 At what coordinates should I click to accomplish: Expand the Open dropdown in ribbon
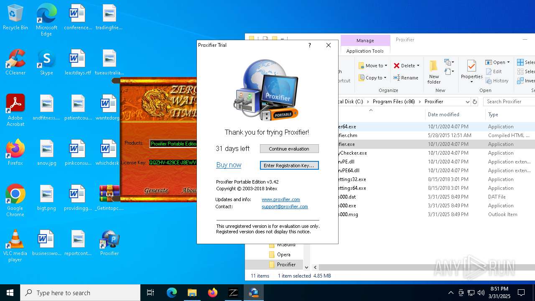click(508, 62)
